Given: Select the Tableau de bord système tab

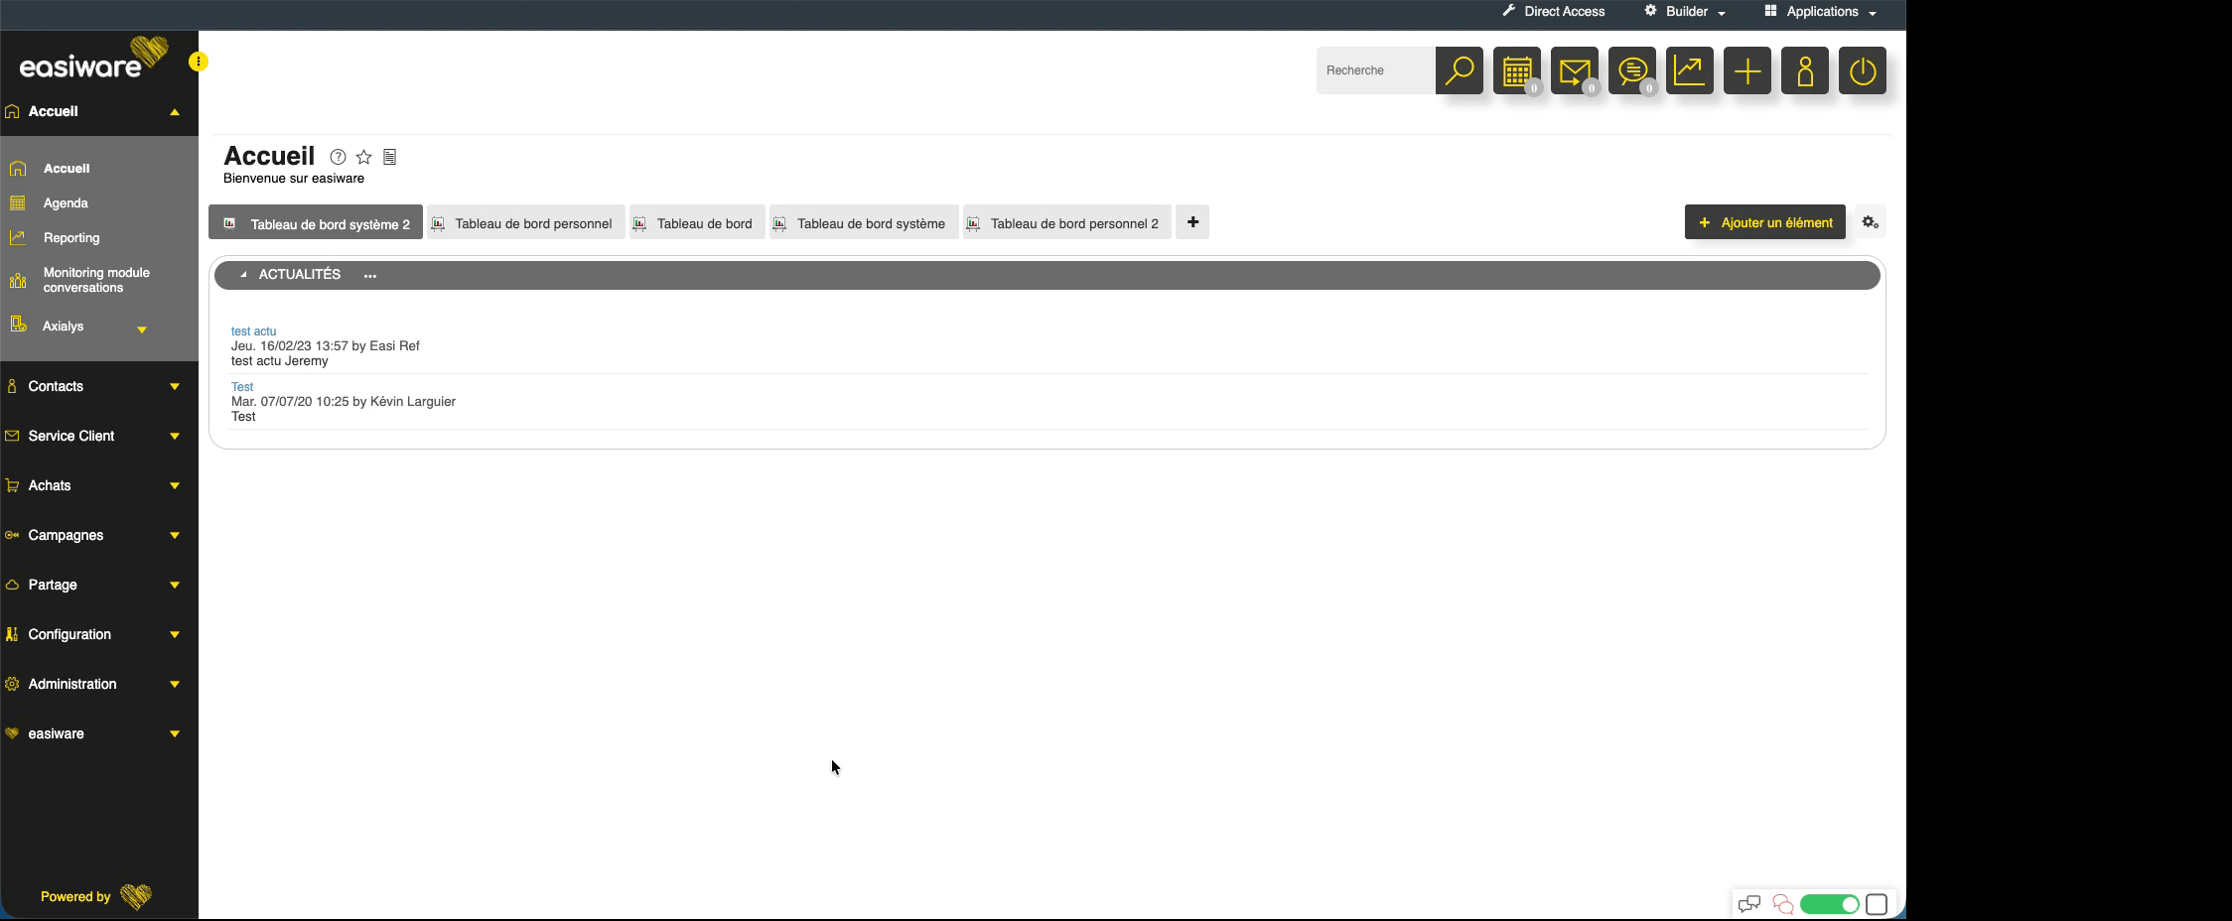Looking at the screenshot, I should 863,223.
